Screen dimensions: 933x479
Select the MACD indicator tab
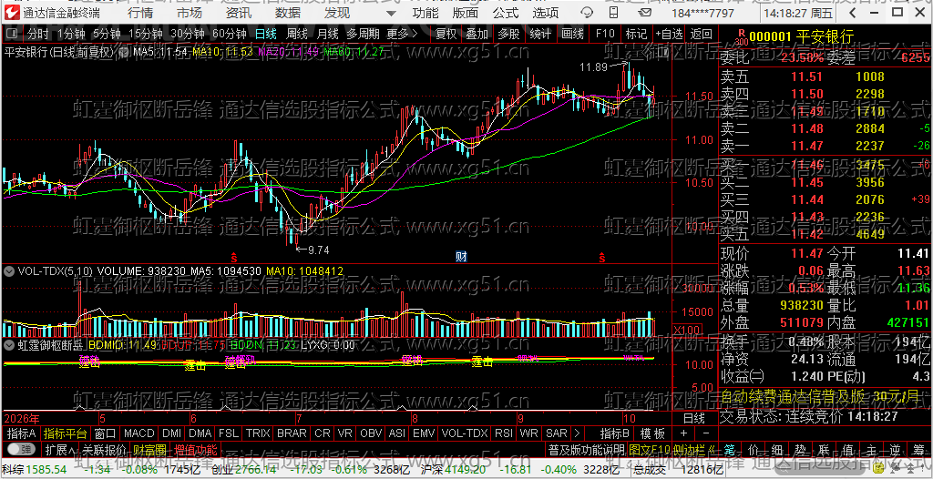point(139,433)
